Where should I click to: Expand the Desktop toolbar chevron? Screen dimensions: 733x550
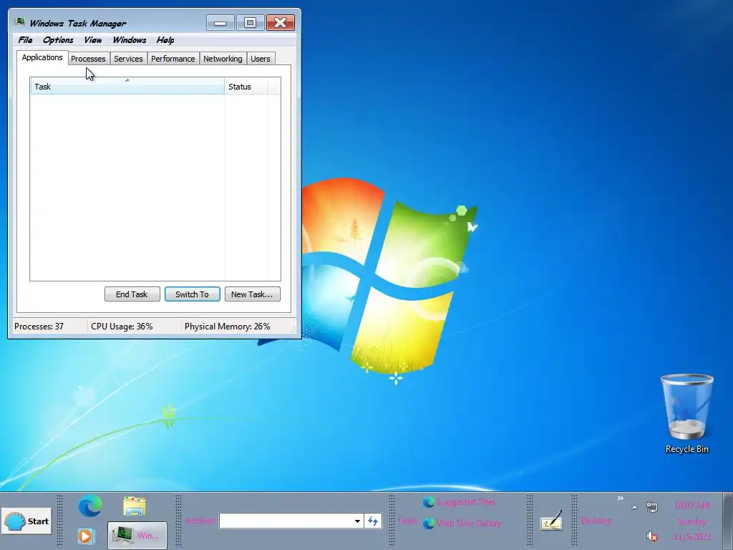[x=621, y=498]
